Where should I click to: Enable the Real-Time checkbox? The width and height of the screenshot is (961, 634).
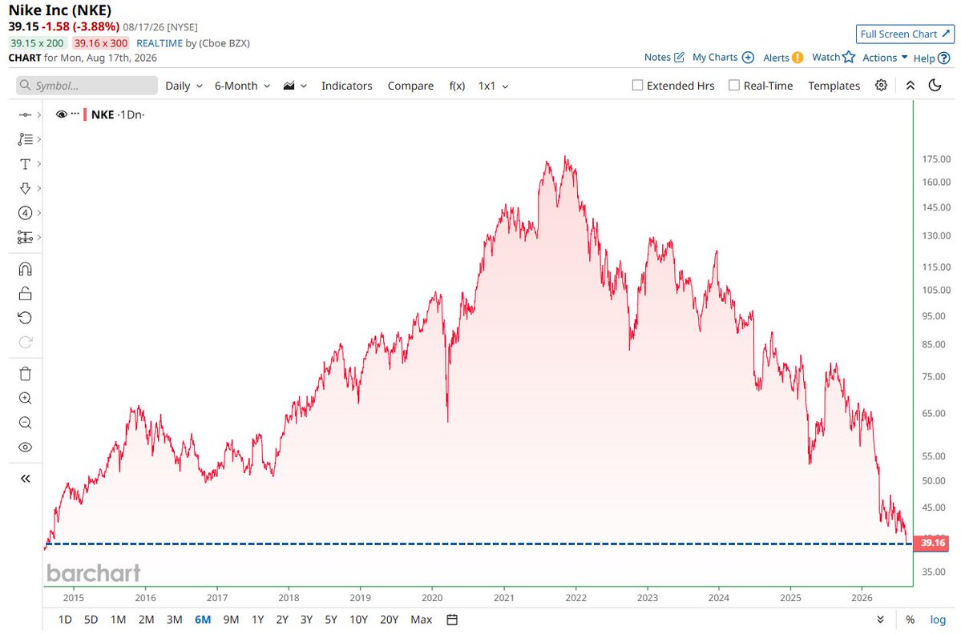[733, 86]
